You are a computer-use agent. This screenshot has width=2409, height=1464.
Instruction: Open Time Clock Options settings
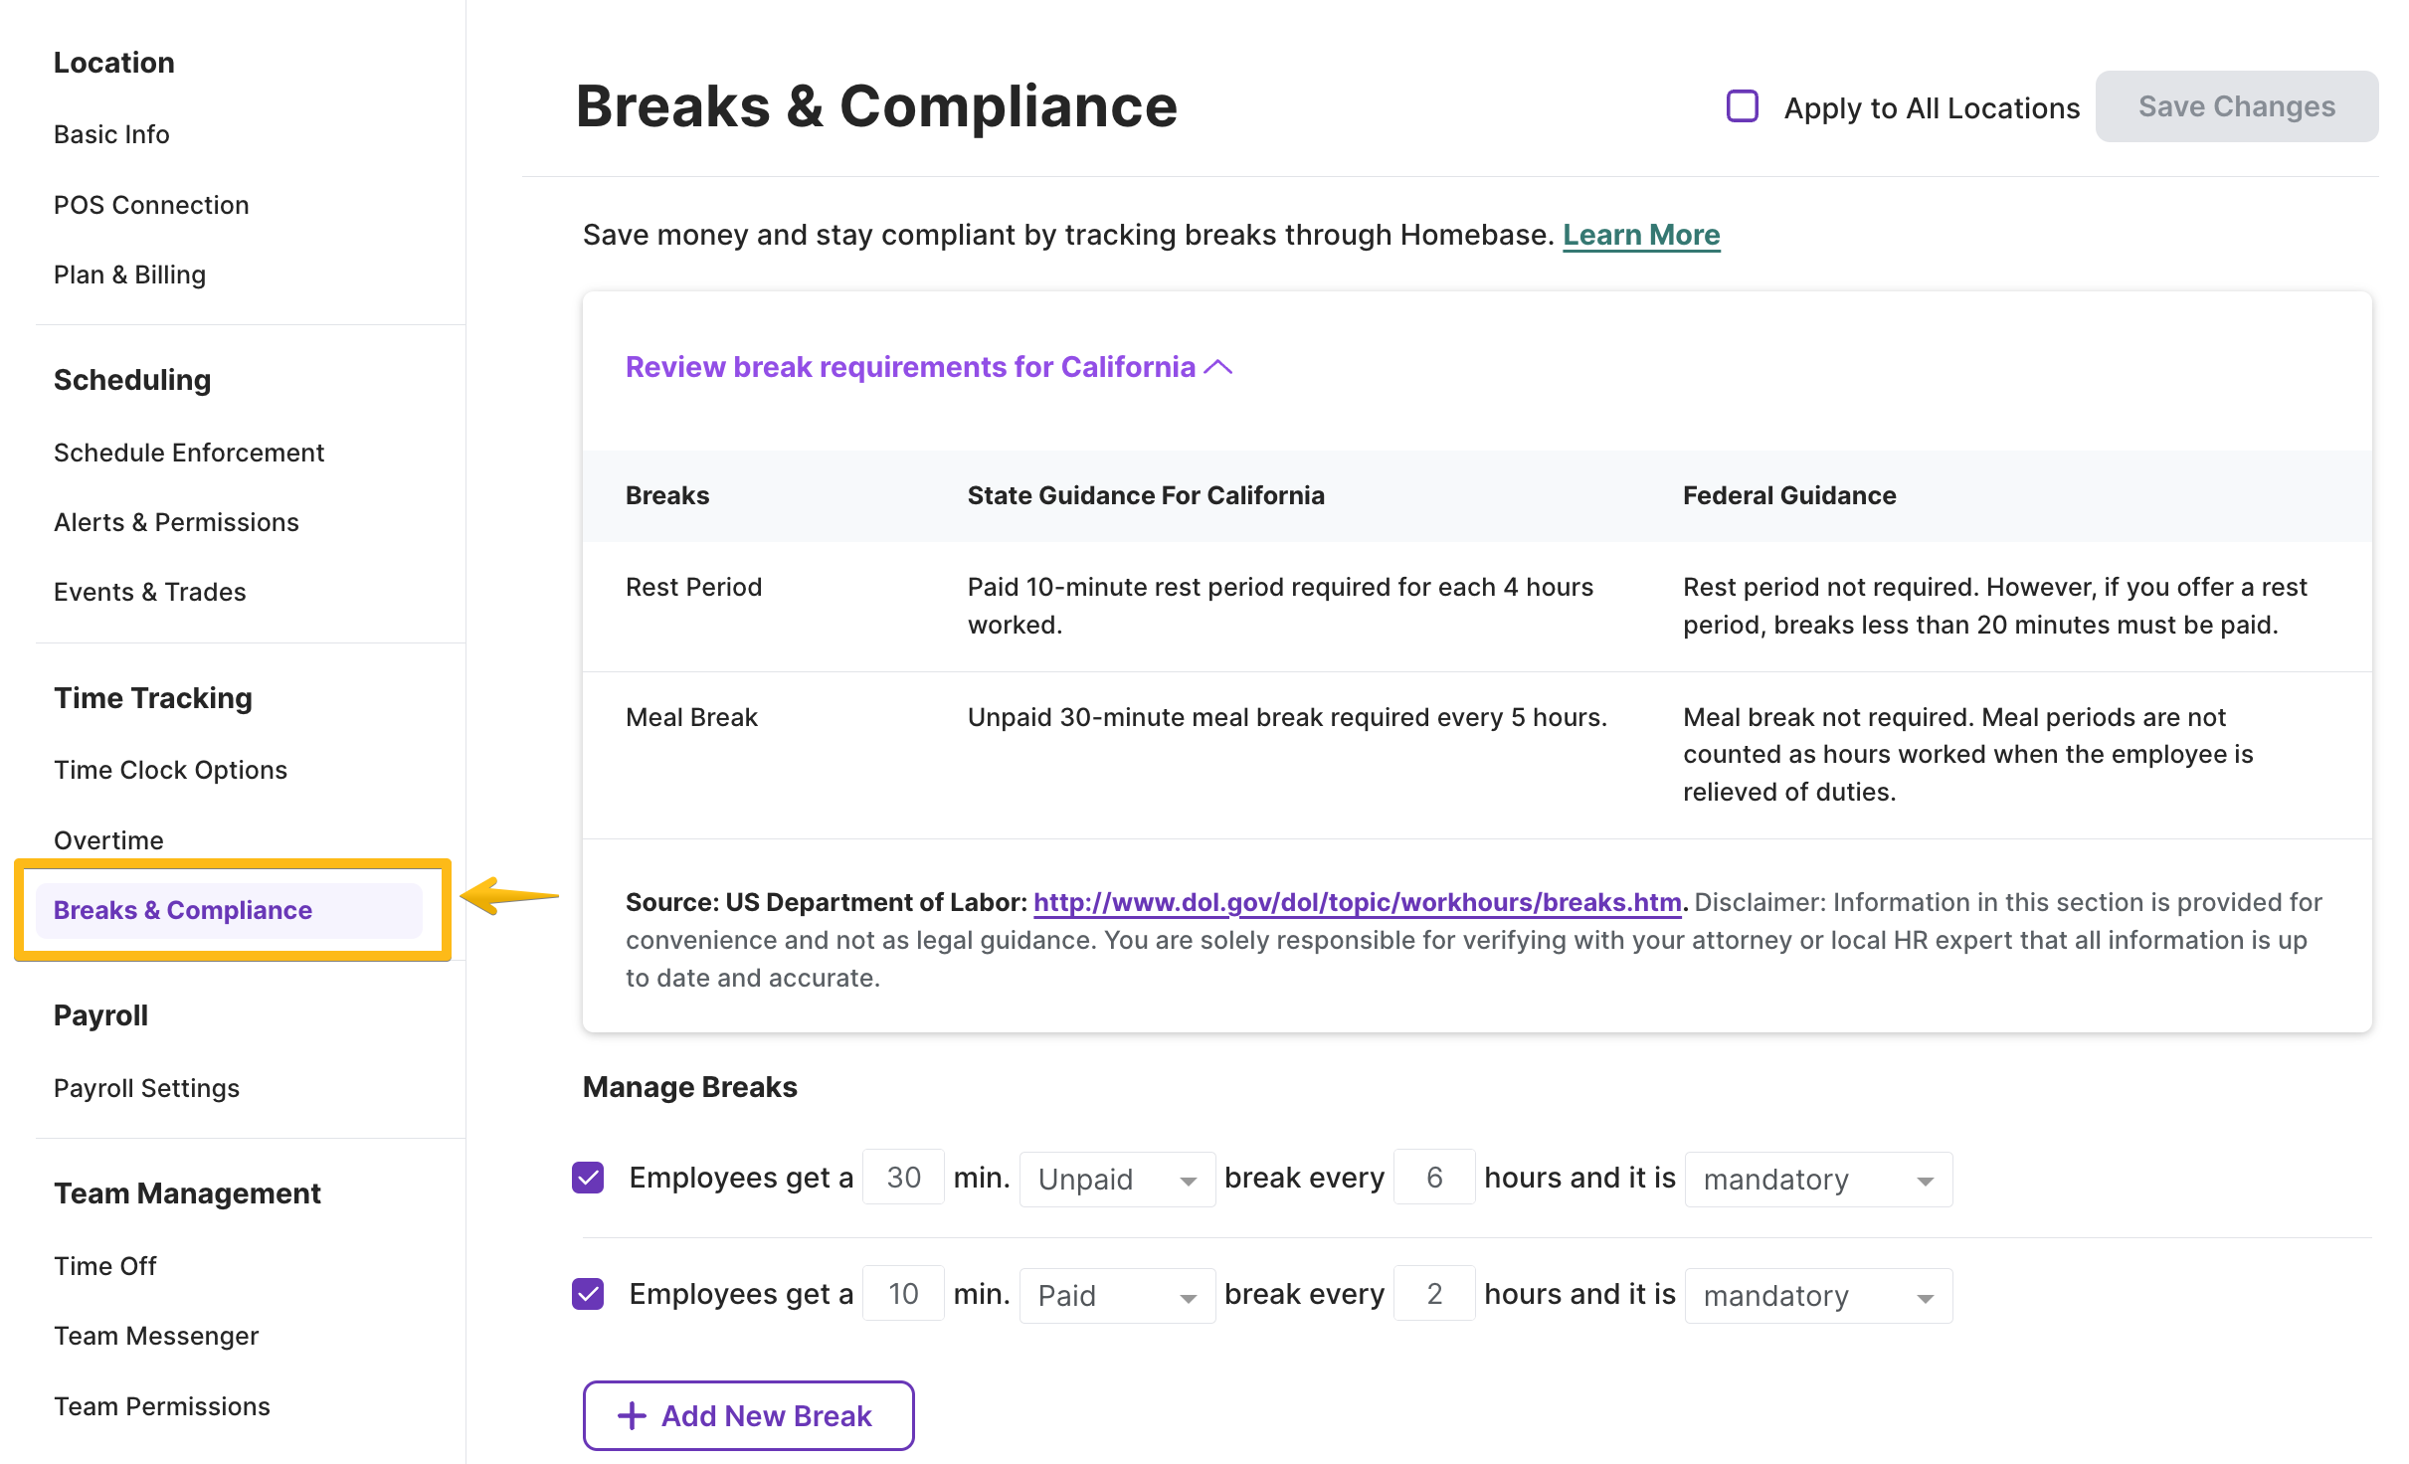pyautogui.click(x=171, y=769)
